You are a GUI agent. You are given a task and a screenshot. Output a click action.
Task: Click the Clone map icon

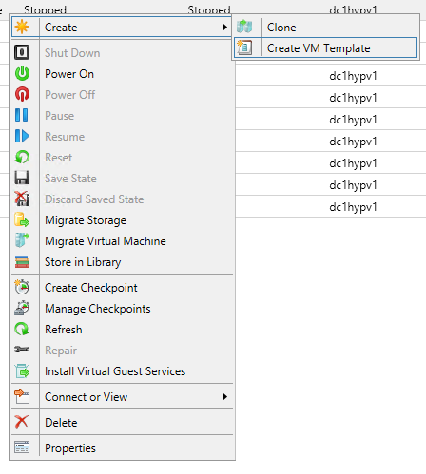244,27
